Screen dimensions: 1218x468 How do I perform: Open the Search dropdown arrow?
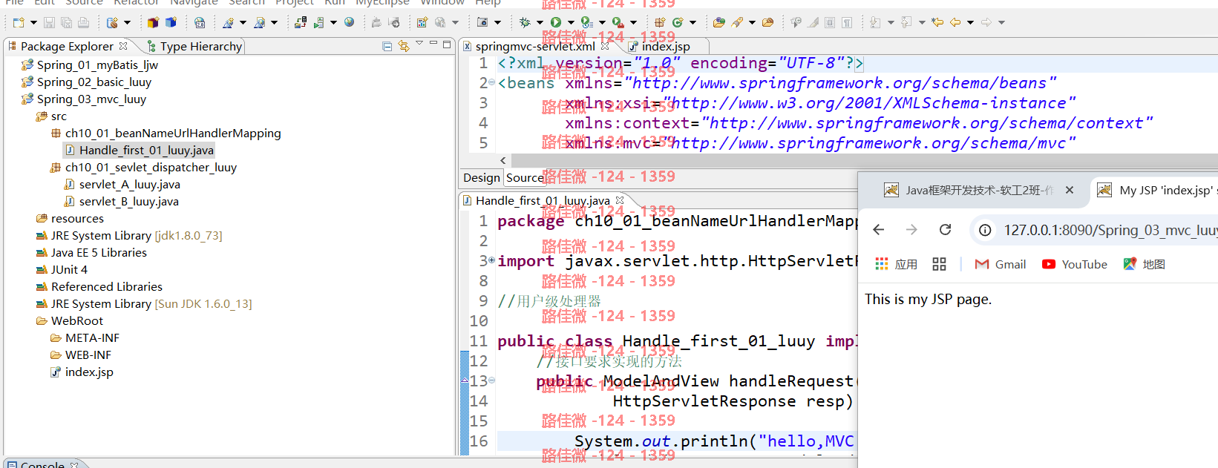pos(752,22)
